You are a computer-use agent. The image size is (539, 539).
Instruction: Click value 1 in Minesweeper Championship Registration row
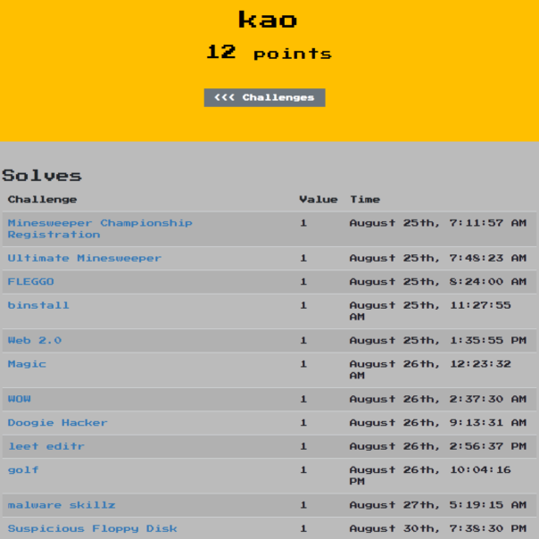tap(303, 223)
